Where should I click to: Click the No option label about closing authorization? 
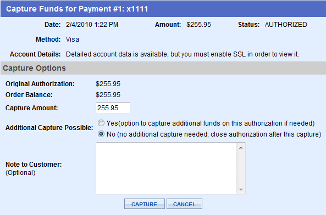(214, 134)
